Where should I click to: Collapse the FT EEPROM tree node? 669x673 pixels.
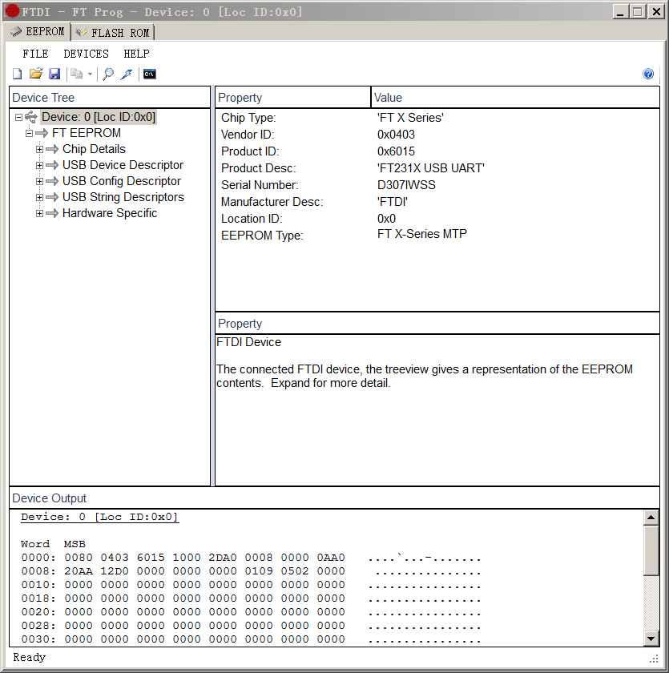pyautogui.click(x=29, y=133)
